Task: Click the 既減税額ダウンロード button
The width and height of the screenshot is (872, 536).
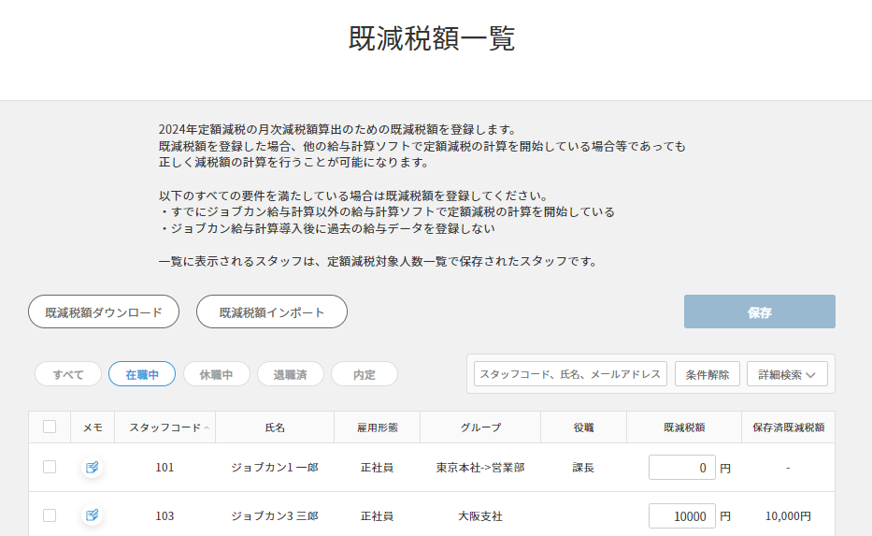Action: tap(104, 311)
